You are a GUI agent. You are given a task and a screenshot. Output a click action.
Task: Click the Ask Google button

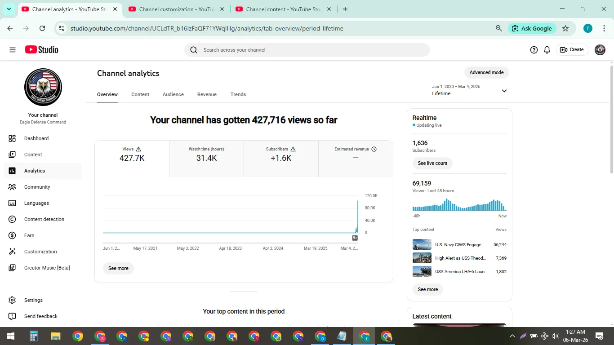click(532, 28)
